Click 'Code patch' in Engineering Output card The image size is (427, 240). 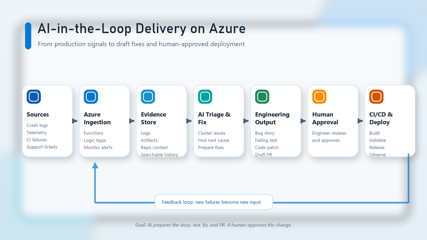click(x=267, y=148)
